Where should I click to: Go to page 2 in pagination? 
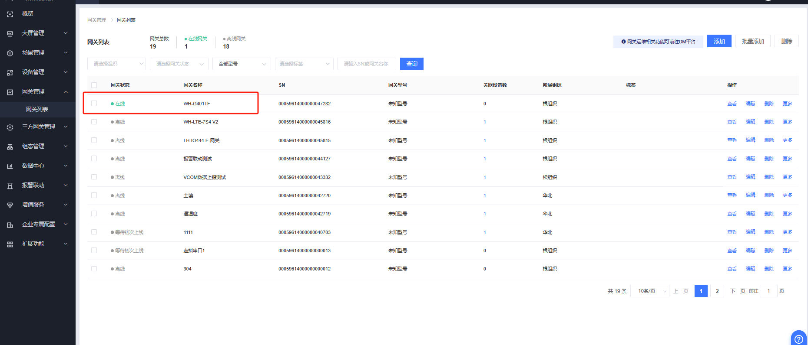pyautogui.click(x=717, y=291)
